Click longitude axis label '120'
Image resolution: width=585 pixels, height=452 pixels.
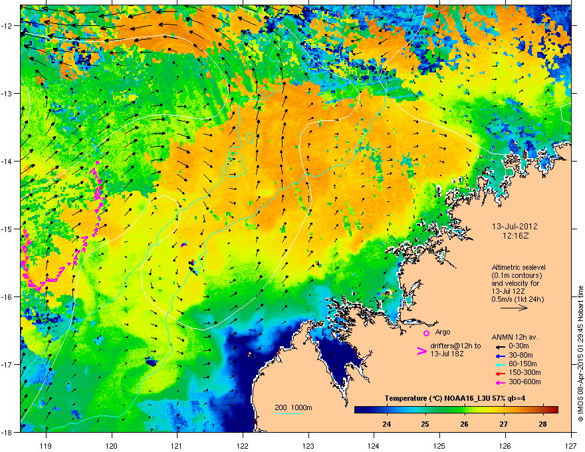tap(112, 445)
